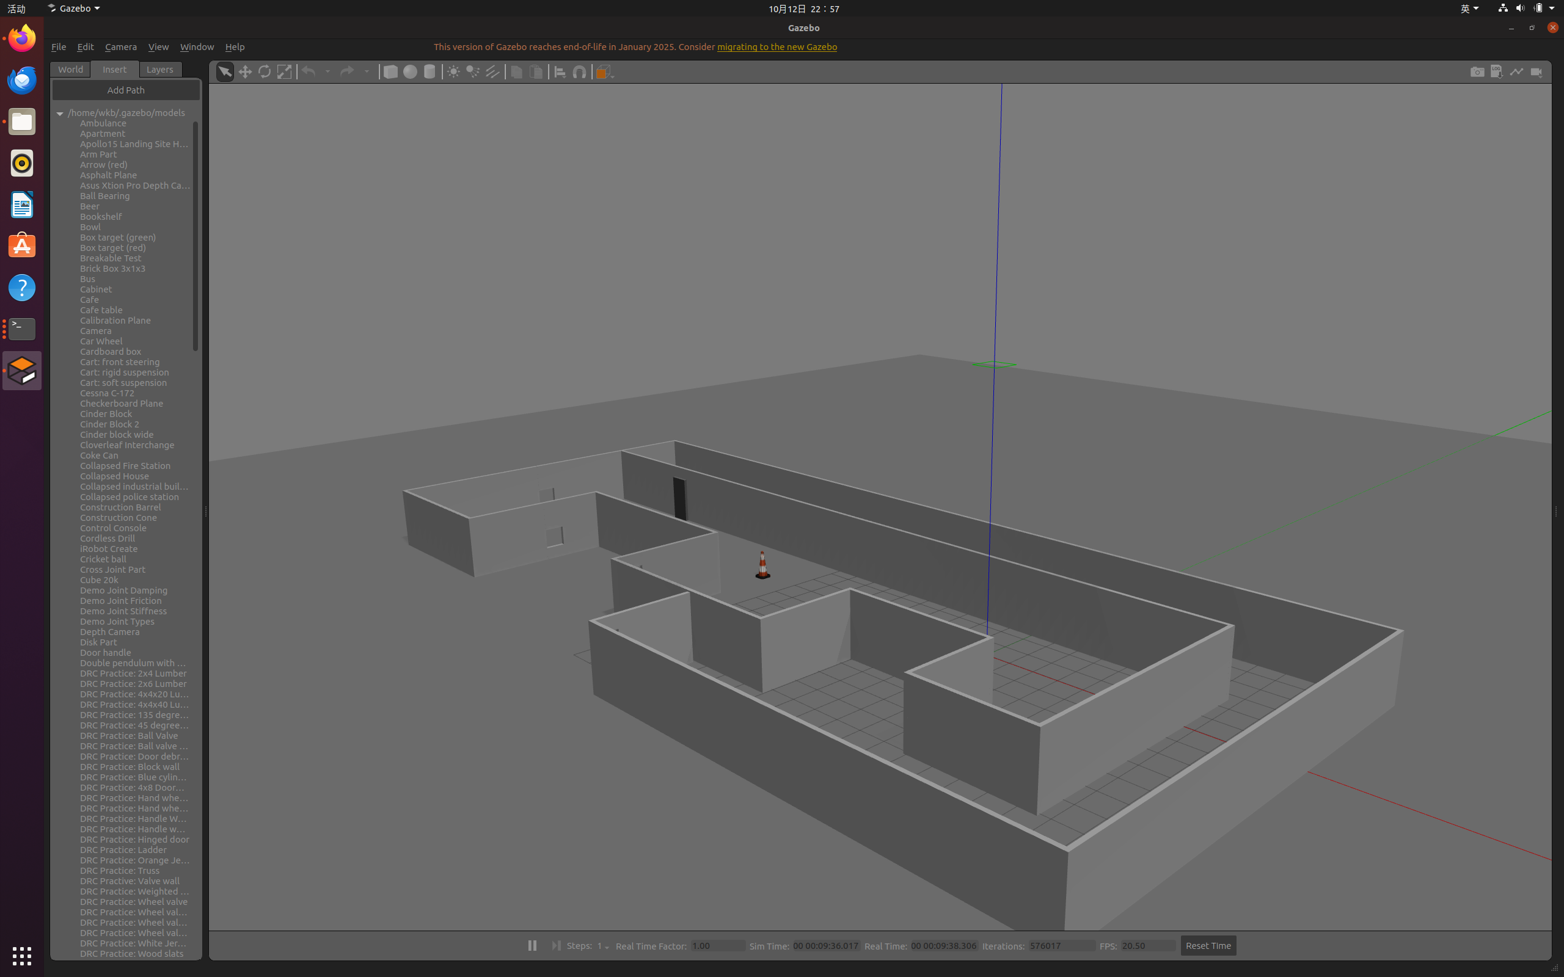Click the Reset Time button
Image resolution: width=1564 pixels, height=977 pixels.
1208,946
